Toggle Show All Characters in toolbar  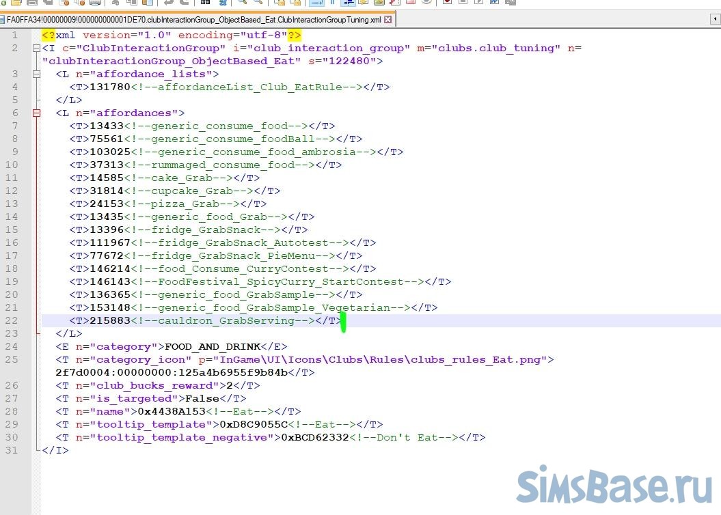click(x=331, y=3)
